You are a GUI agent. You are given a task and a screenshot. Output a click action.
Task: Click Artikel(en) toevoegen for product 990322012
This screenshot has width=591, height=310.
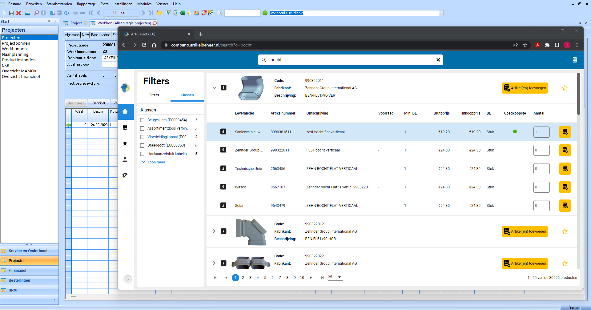pos(525,231)
